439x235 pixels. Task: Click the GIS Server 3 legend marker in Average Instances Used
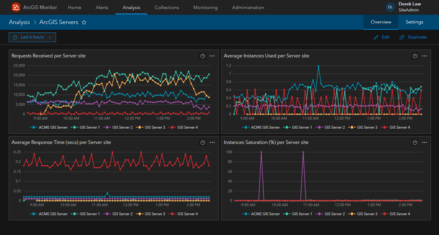click(352, 127)
